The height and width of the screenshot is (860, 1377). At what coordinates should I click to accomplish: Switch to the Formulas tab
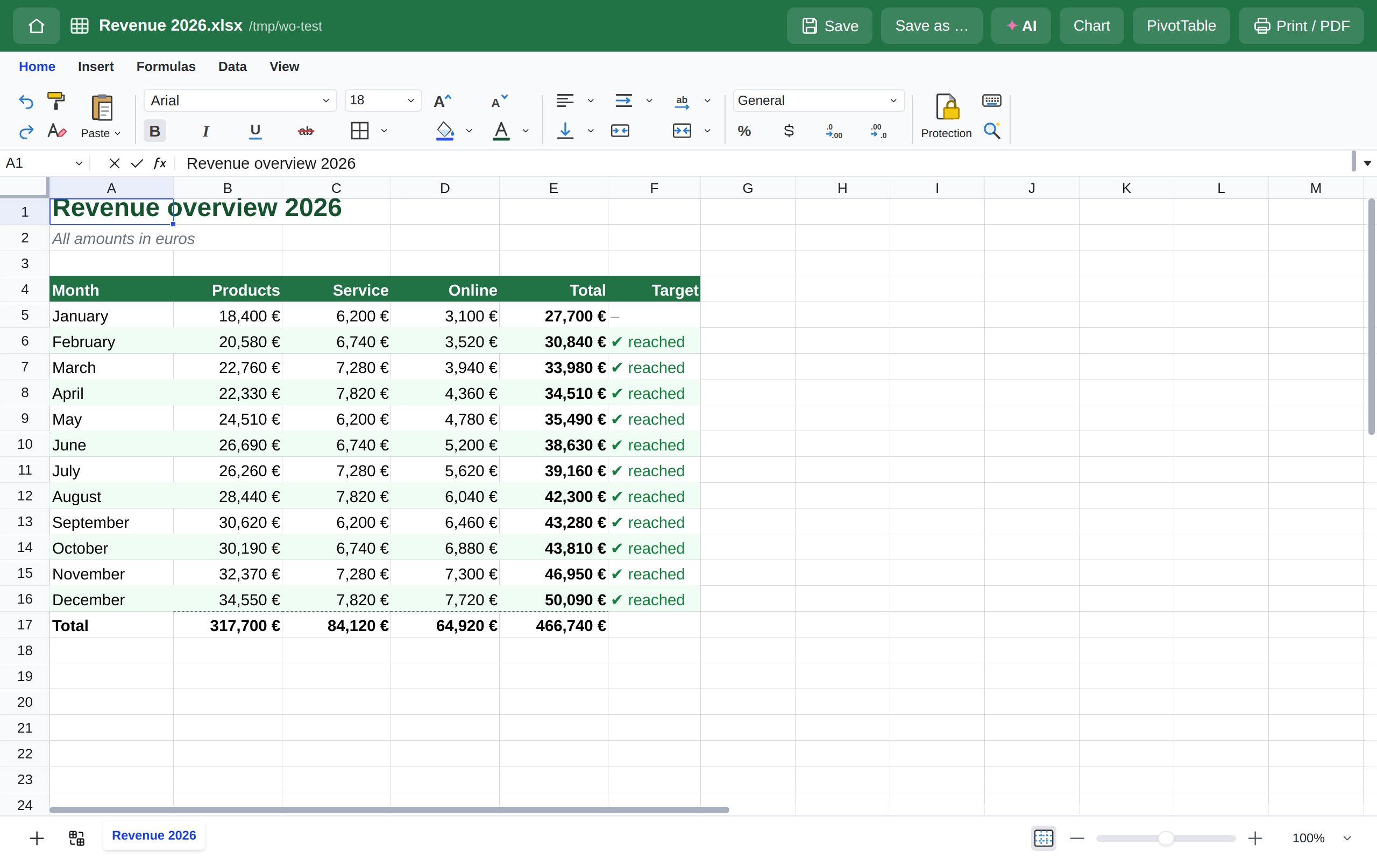point(166,67)
